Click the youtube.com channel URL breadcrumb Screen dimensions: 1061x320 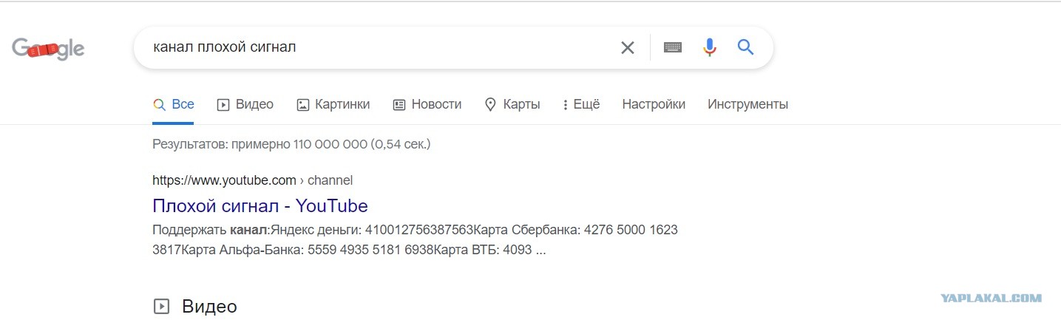pos(253,180)
